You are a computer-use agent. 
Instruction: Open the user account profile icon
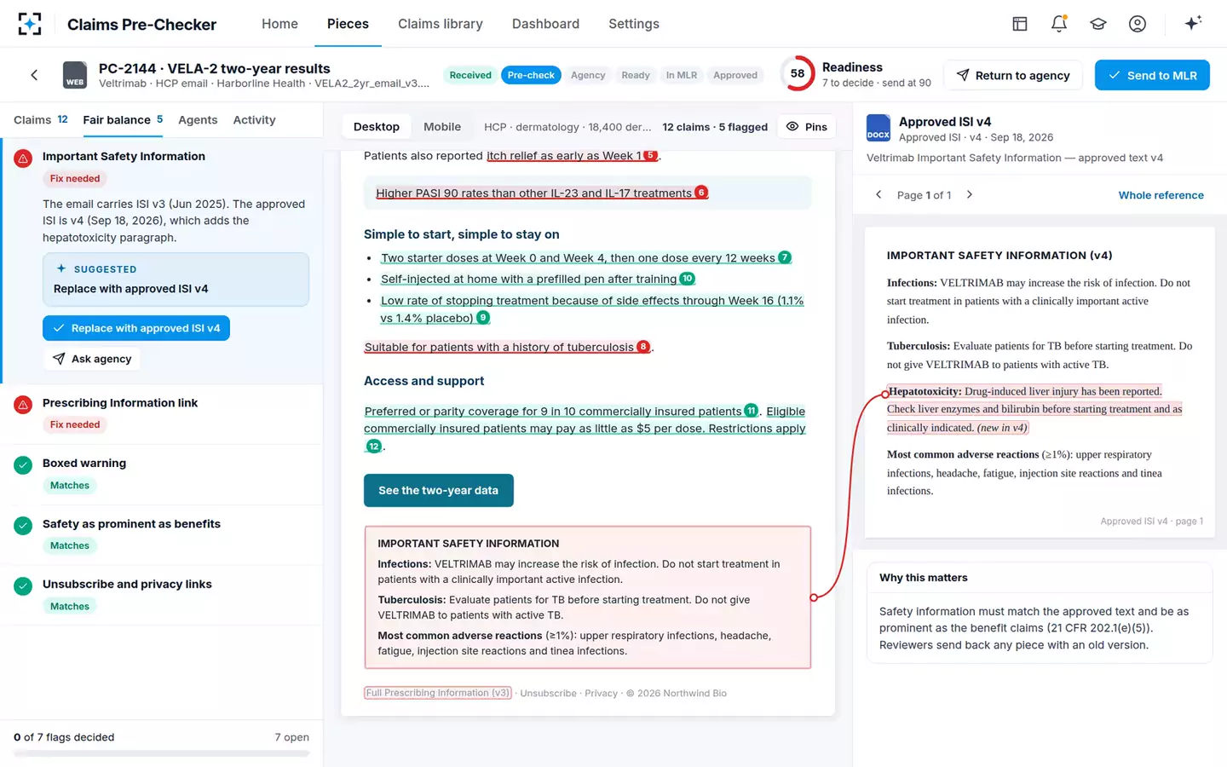1138,24
